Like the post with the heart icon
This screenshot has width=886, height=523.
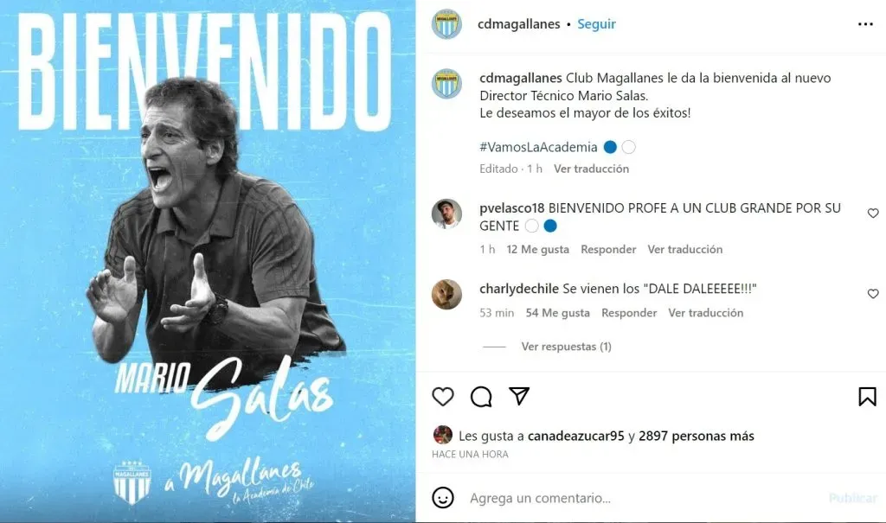pos(443,397)
